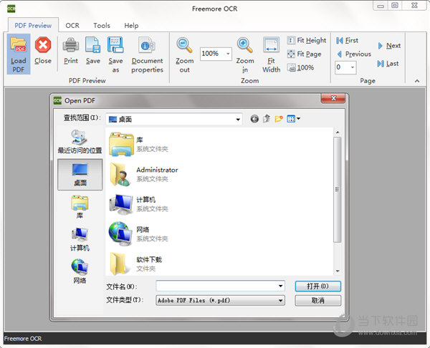Click the Load PDF ribbon icon
The width and height of the screenshot is (430, 348).
coord(19,54)
